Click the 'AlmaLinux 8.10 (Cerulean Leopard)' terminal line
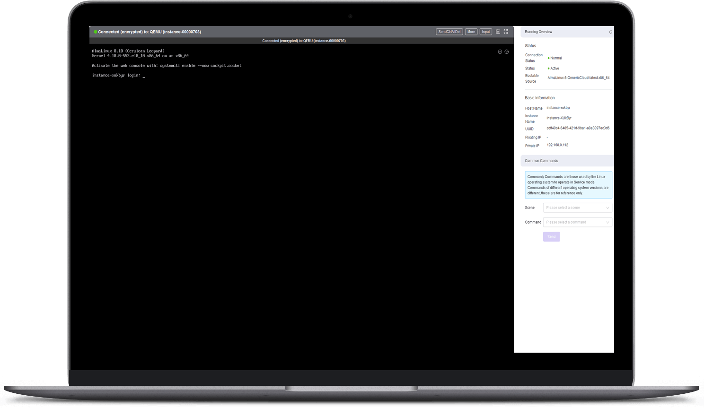 pyautogui.click(x=128, y=51)
